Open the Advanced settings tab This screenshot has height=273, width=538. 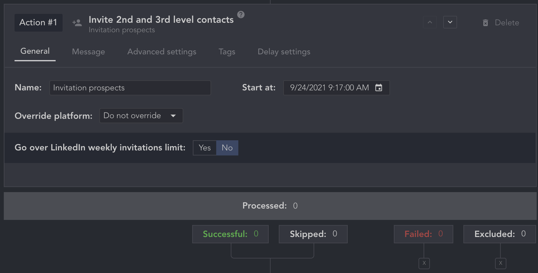pyautogui.click(x=162, y=52)
